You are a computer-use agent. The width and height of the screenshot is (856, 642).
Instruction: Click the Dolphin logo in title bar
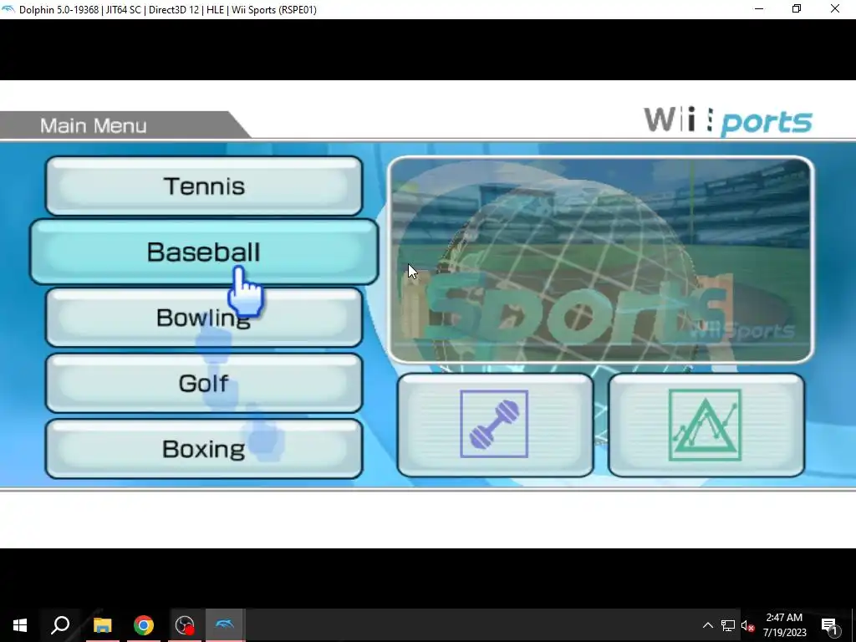(8, 9)
